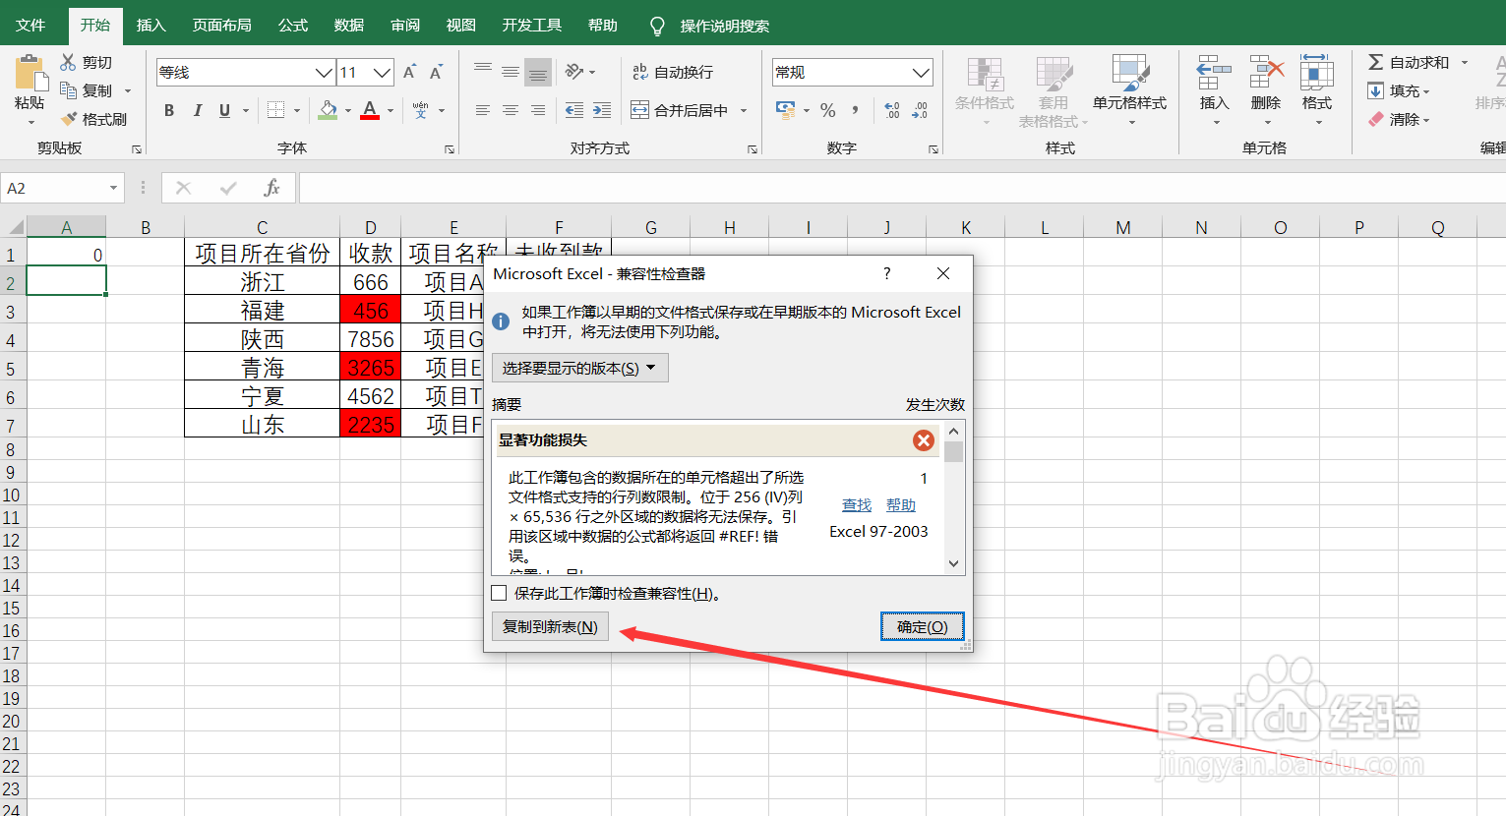Switch to the 插入 (Insert) tab
Image resolution: width=1506 pixels, height=816 pixels.
[x=151, y=25]
